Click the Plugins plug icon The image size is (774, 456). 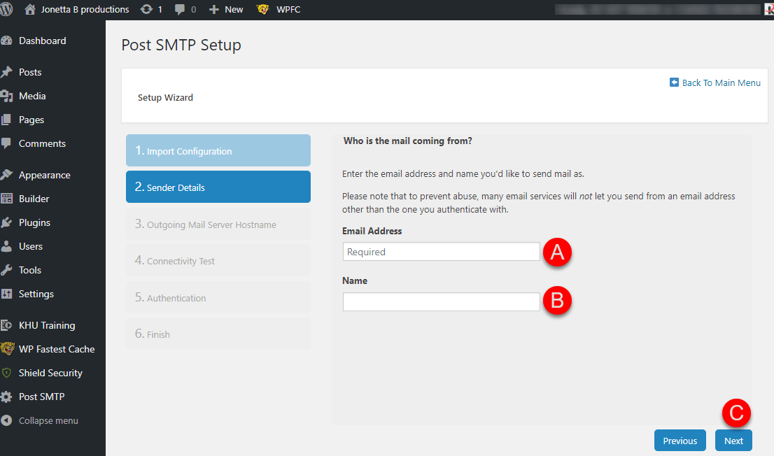pyautogui.click(x=6, y=222)
